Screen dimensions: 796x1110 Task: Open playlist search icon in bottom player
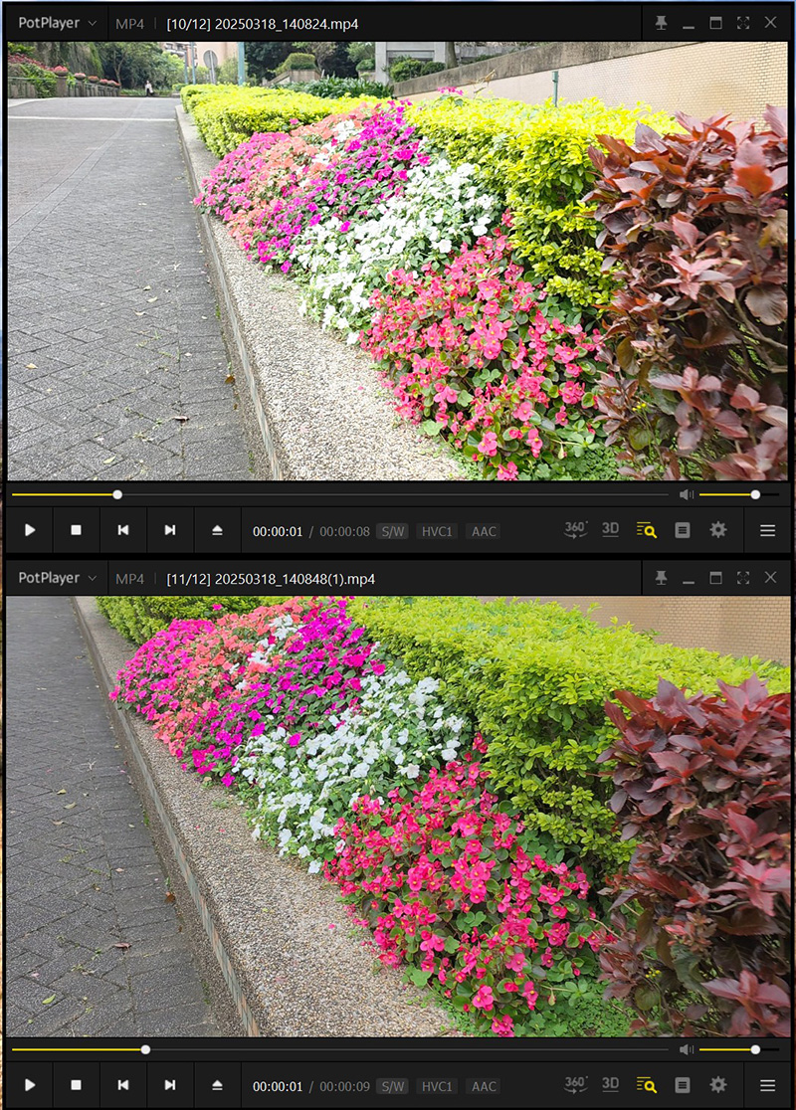coord(646,1085)
